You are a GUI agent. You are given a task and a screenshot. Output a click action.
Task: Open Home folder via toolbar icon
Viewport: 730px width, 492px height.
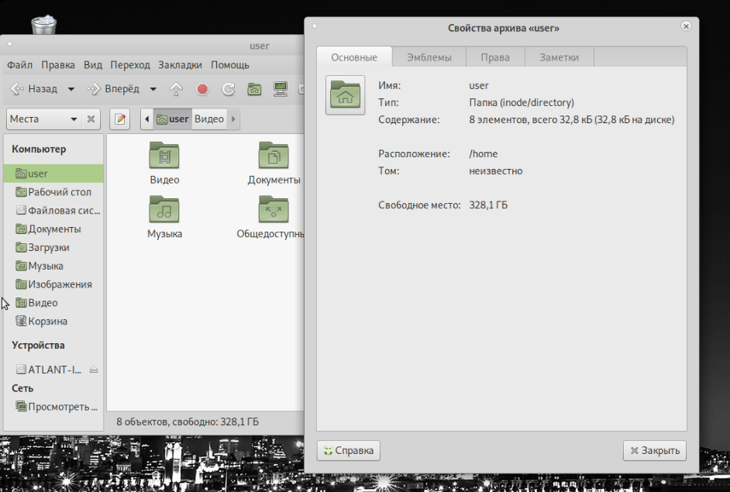(254, 89)
